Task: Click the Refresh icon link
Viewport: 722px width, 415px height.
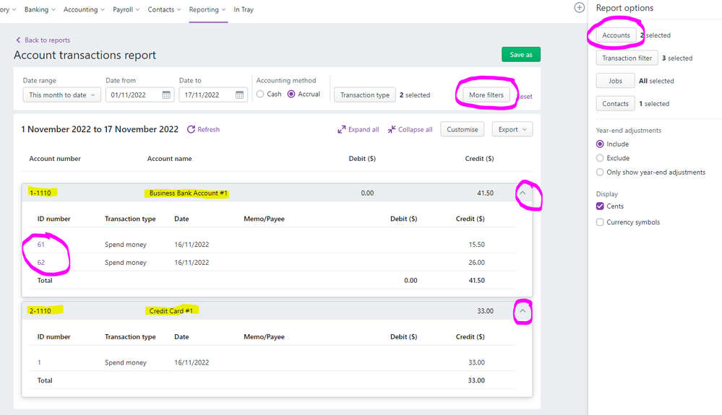Action: point(203,129)
